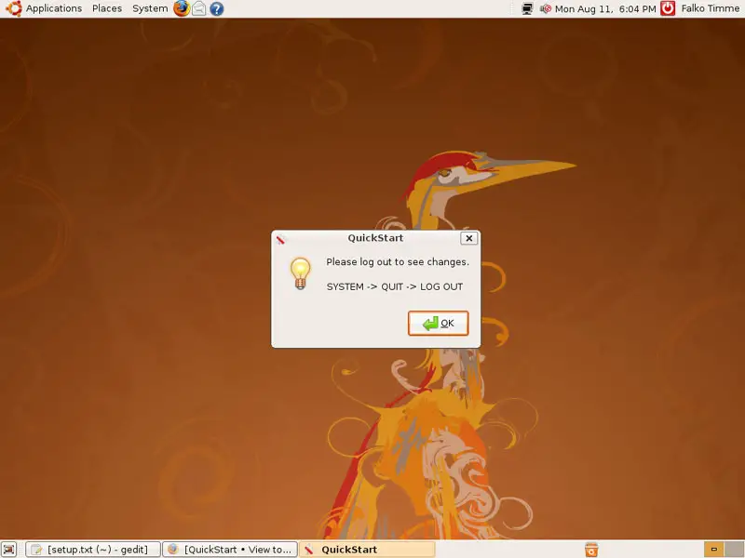This screenshot has width=745, height=558.
Task: Click the network monitor tray icon
Action: point(527,8)
